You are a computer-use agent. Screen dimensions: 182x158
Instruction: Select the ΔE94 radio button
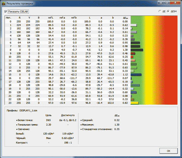(x=168, y=11)
